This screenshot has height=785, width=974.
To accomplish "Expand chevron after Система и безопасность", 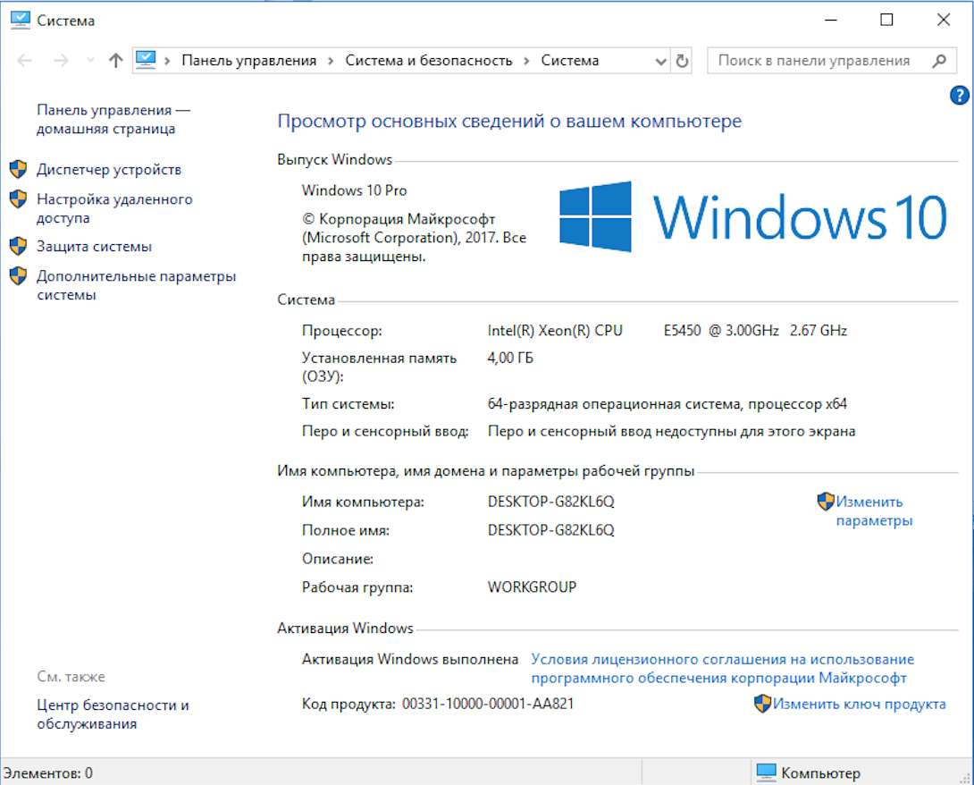I will pyautogui.click(x=526, y=61).
